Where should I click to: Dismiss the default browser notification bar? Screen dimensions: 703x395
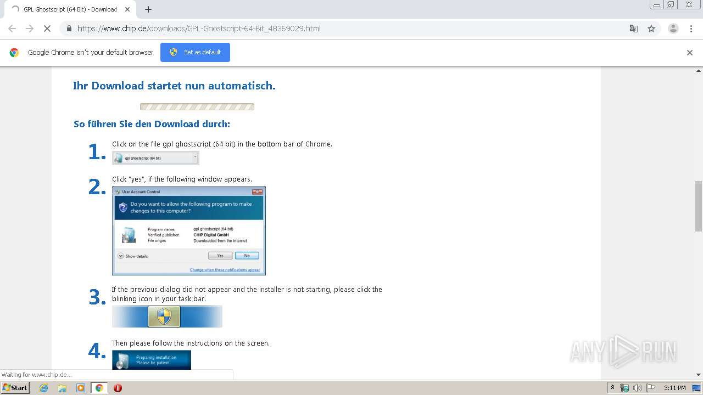[690, 53]
